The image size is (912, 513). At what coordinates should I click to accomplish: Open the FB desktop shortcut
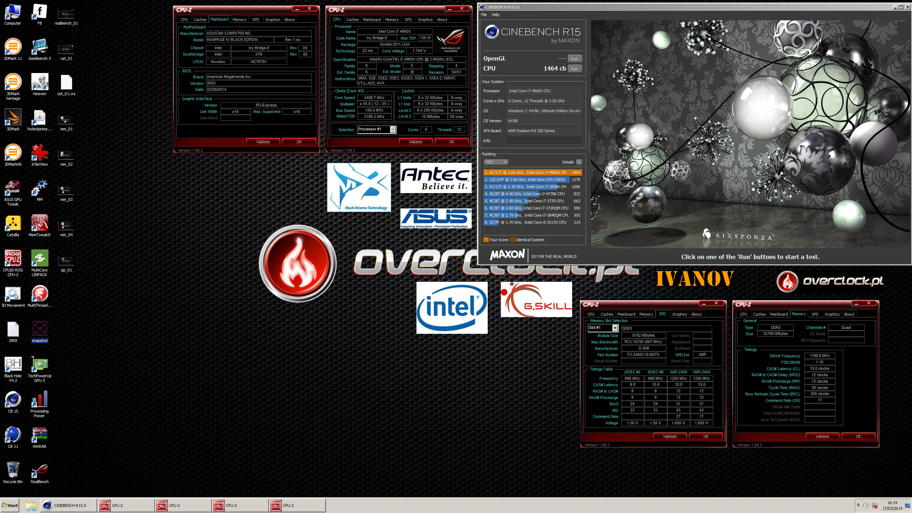pyautogui.click(x=40, y=15)
